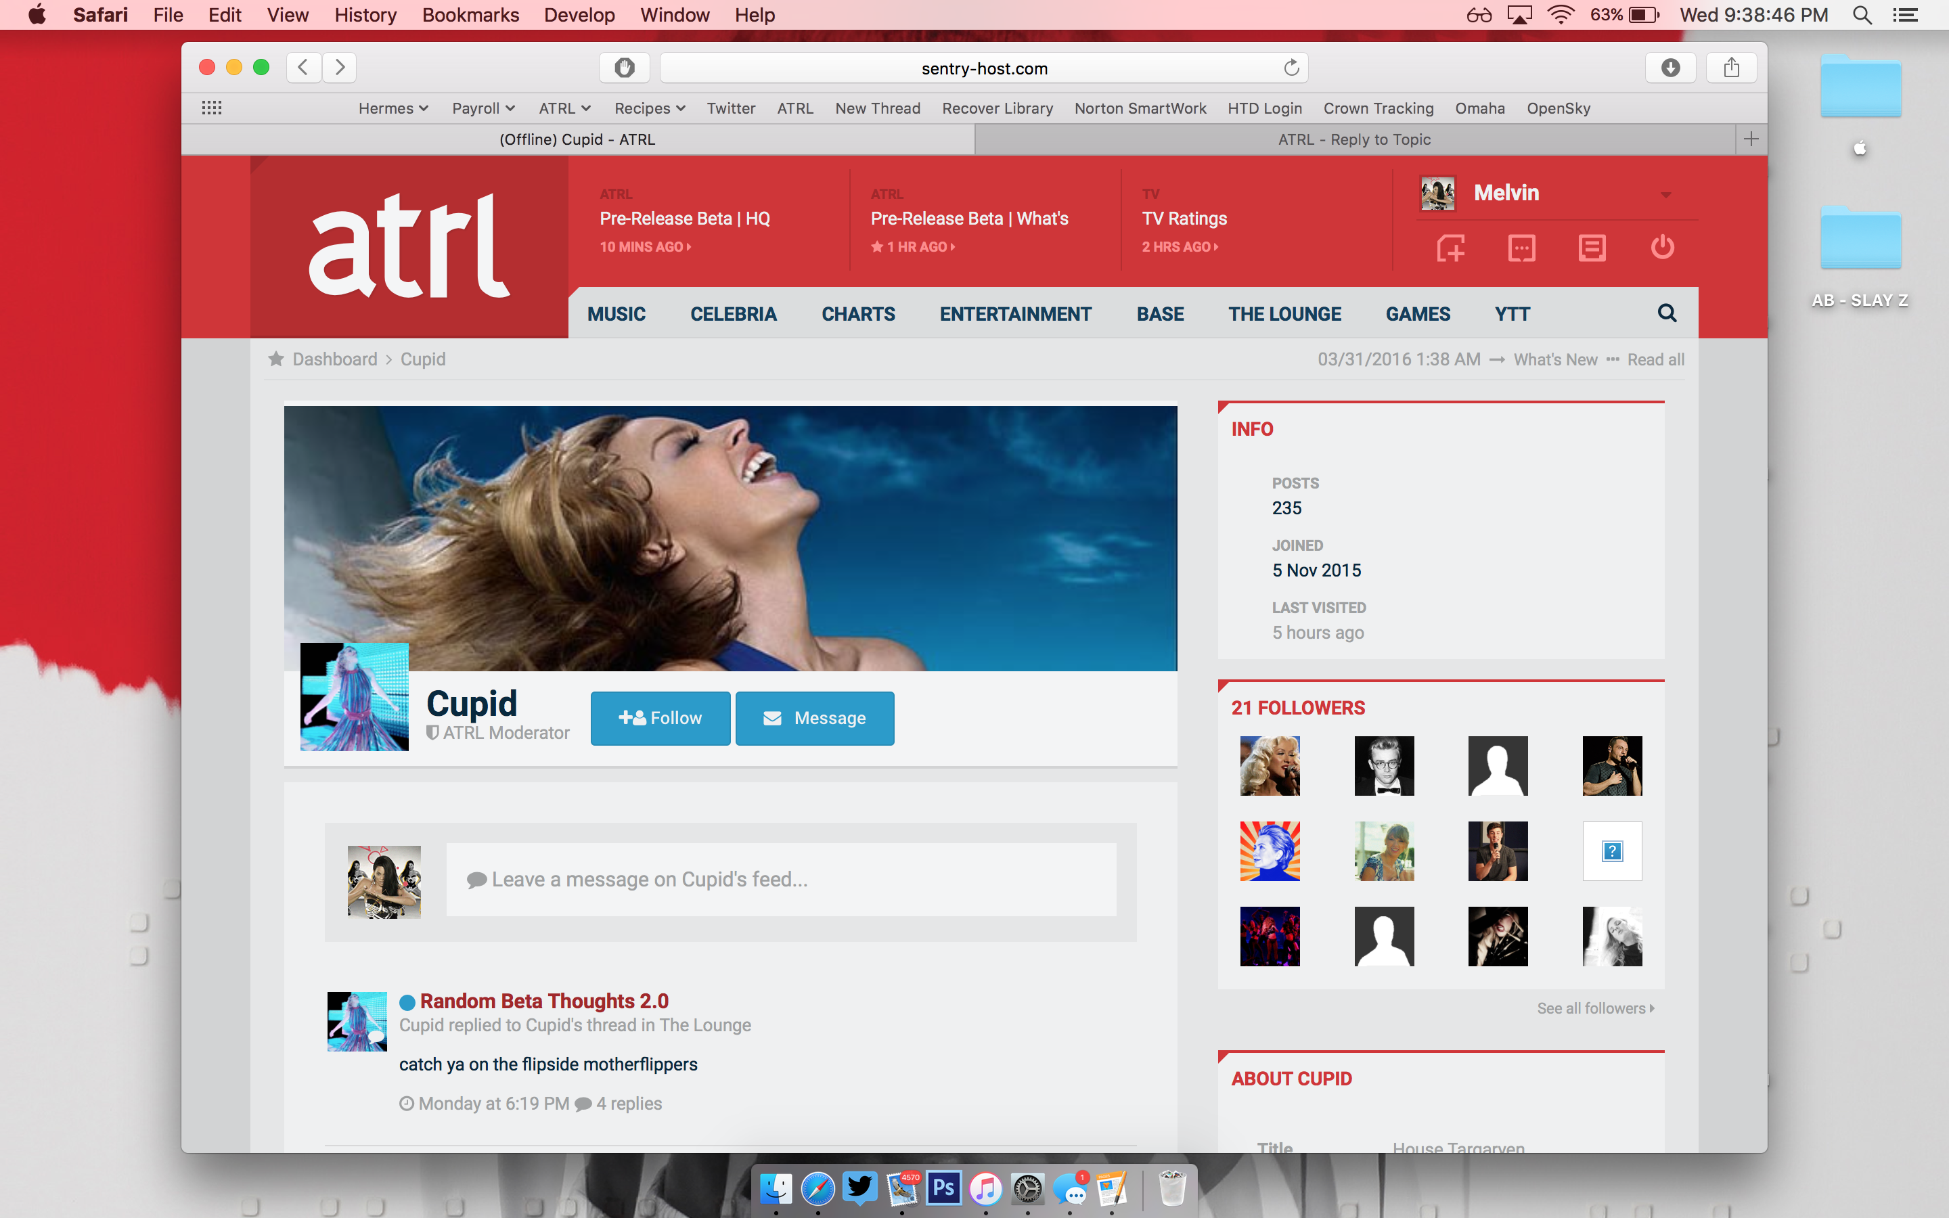Show the favorites grid icon

point(212,108)
